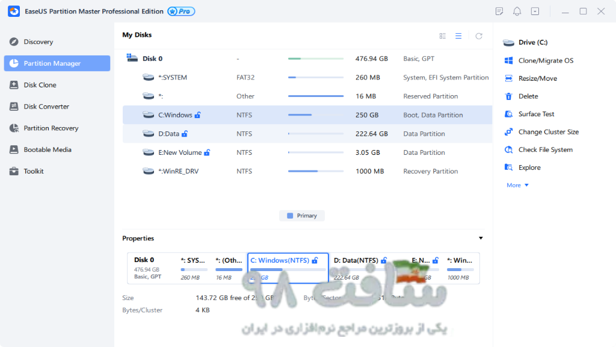Select *: Win... 1000 MB block in map

pyautogui.click(x=460, y=268)
